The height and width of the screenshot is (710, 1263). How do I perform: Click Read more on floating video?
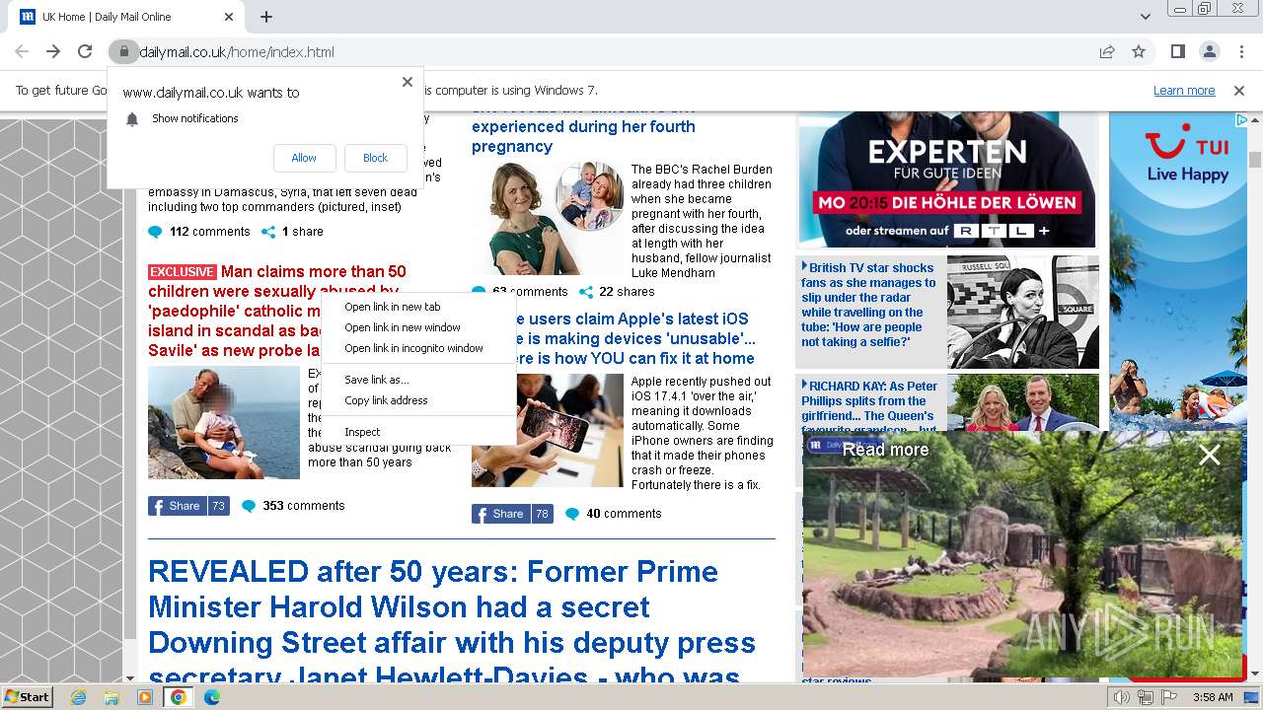tap(885, 450)
